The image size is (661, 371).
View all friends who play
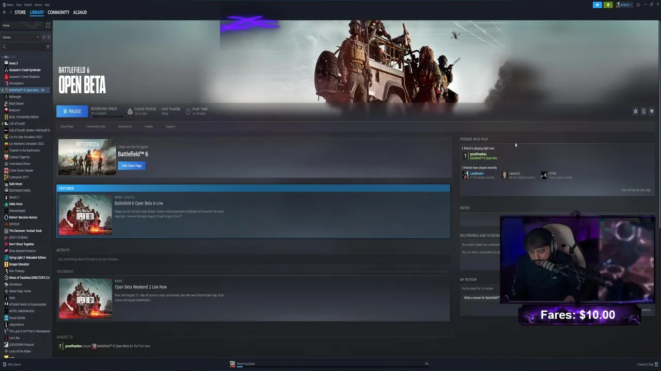[x=636, y=190]
